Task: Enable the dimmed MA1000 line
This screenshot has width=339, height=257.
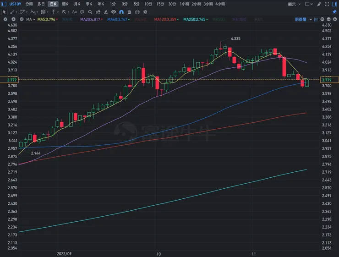Action: click(239, 19)
